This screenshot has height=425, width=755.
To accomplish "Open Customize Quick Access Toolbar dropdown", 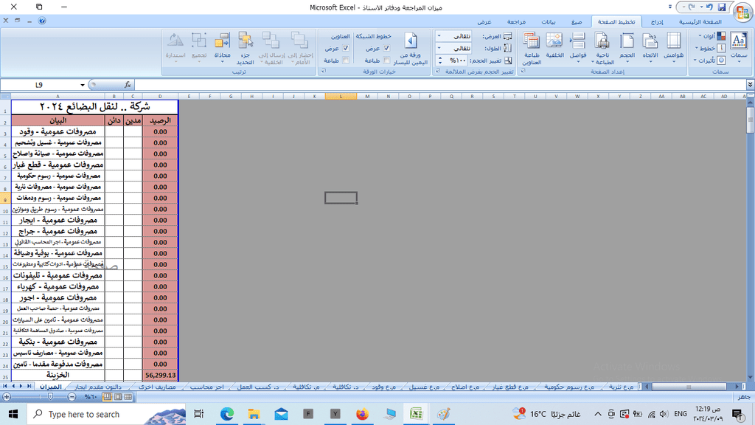I will (669, 7).
